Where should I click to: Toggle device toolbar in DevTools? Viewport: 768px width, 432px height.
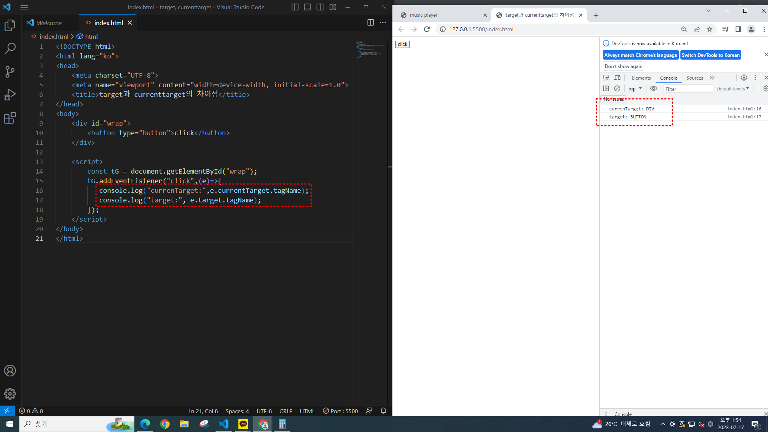coord(618,78)
